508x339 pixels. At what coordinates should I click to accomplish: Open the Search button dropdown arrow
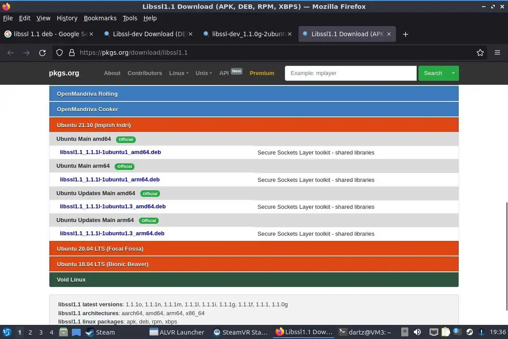click(453, 73)
